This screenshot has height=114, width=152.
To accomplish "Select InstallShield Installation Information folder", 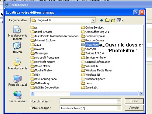I will [x=55, y=36].
